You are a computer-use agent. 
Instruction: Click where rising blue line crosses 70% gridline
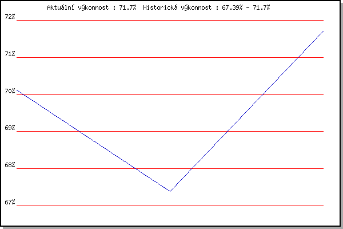tap(263, 94)
